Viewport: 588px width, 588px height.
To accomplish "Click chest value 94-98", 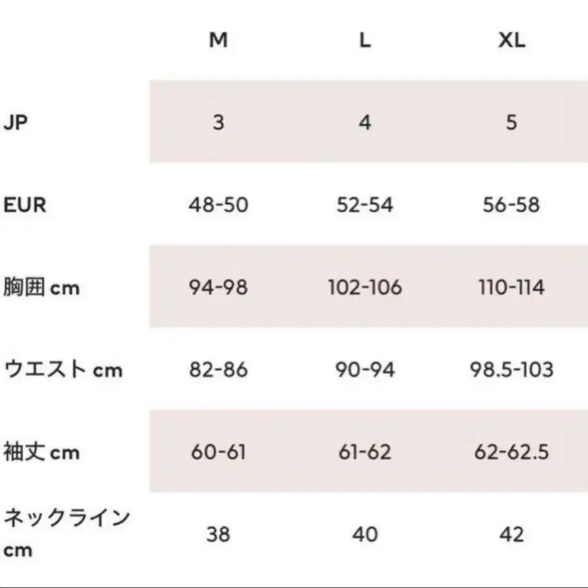I will [x=218, y=287].
